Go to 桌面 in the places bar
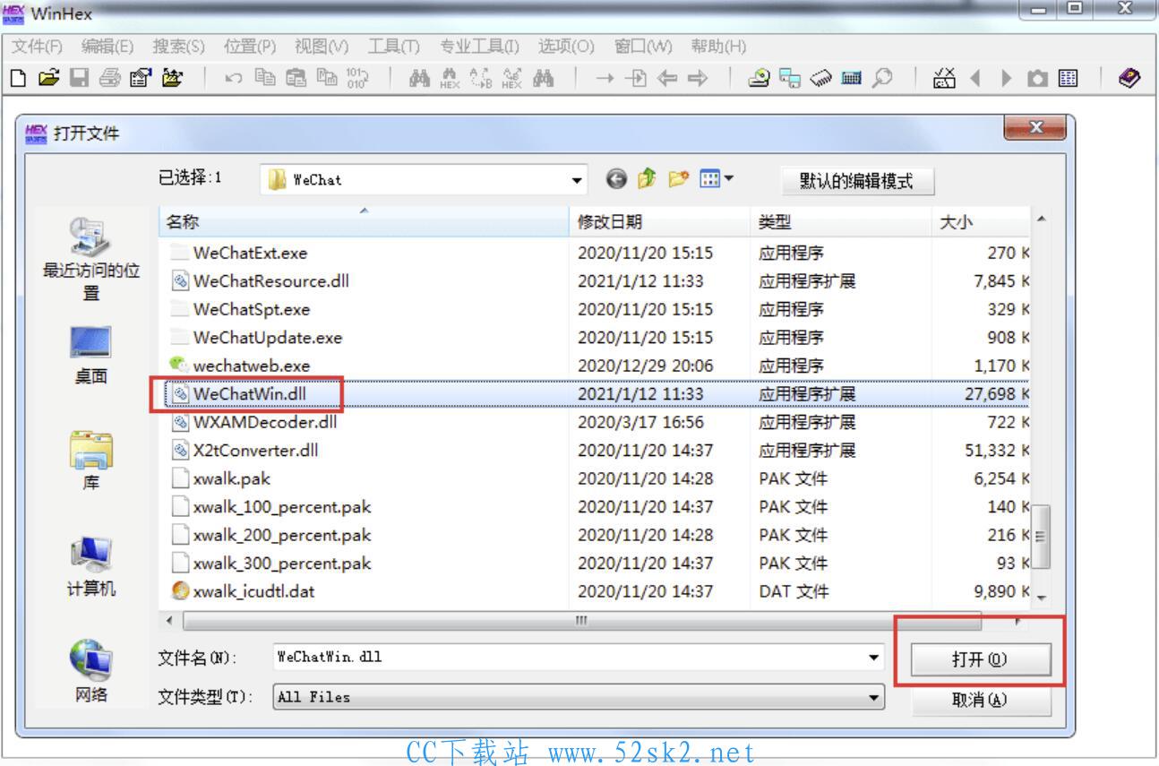Image resolution: width=1159 pixels, height=766 pixels. click(x=90, y=356)
